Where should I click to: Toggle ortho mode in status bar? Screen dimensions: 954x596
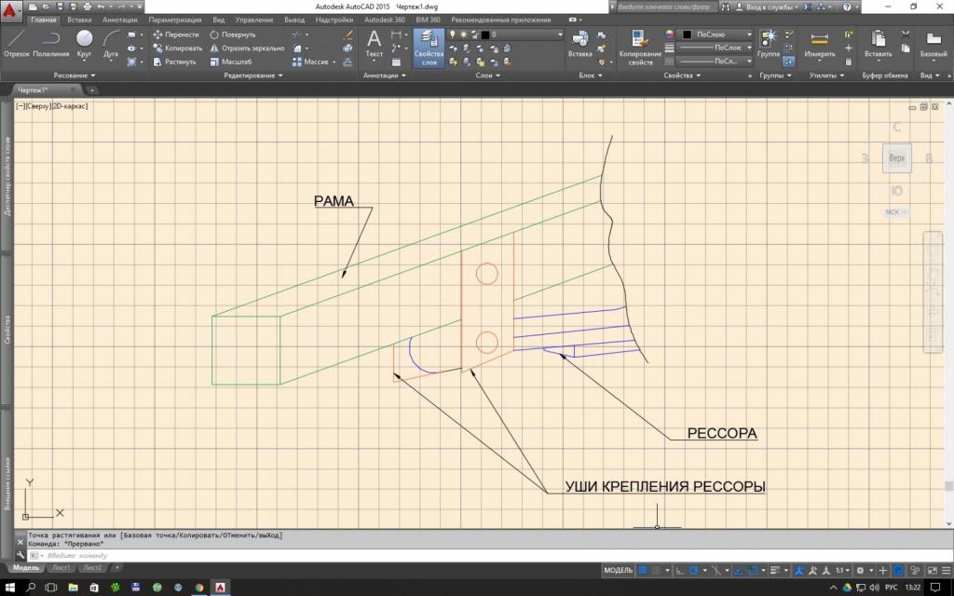click(679, 570)
